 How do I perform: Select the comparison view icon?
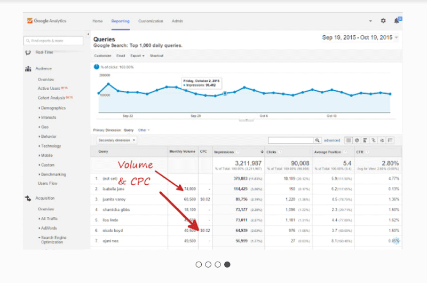click(374, 140)
